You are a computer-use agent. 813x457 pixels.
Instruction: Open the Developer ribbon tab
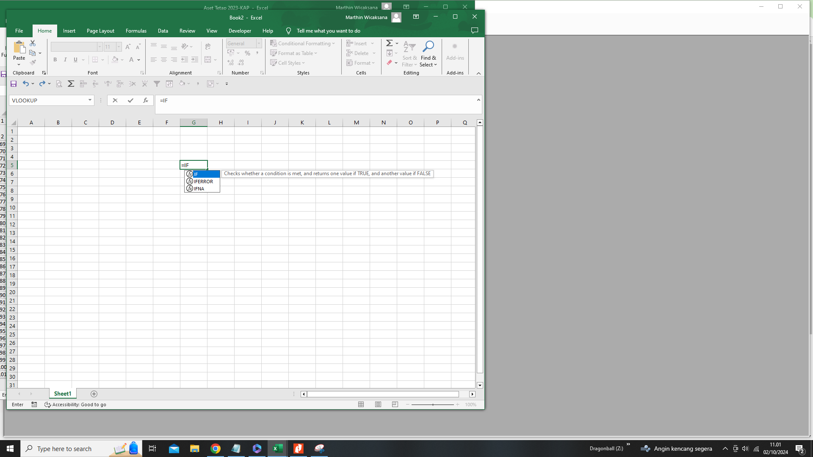coord(240,30)
